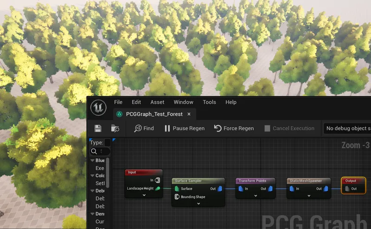
Task: Save the PCG graph asset
Action: click(x=98, y=128)
